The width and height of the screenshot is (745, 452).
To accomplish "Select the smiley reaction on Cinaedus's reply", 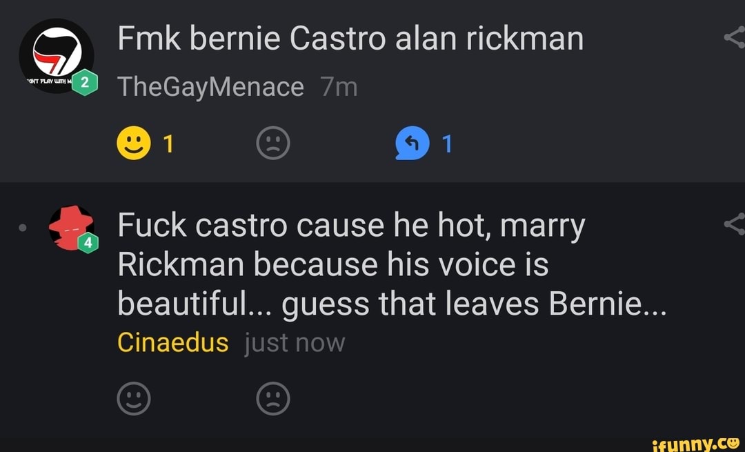I will (134, 399).
